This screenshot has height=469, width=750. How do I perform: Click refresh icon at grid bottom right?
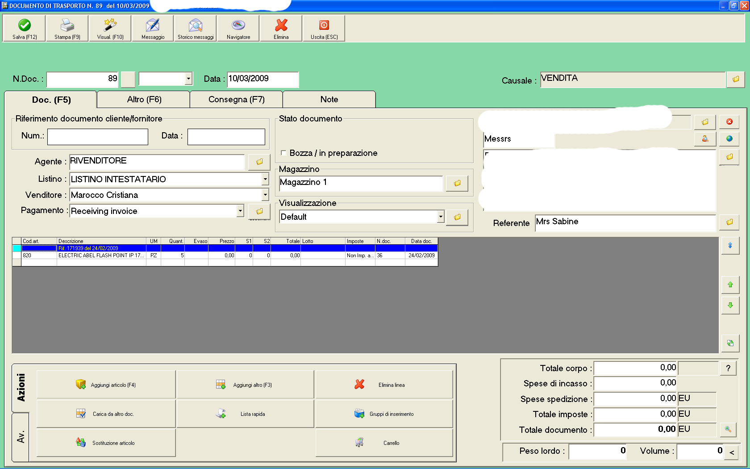coord(730,343)
